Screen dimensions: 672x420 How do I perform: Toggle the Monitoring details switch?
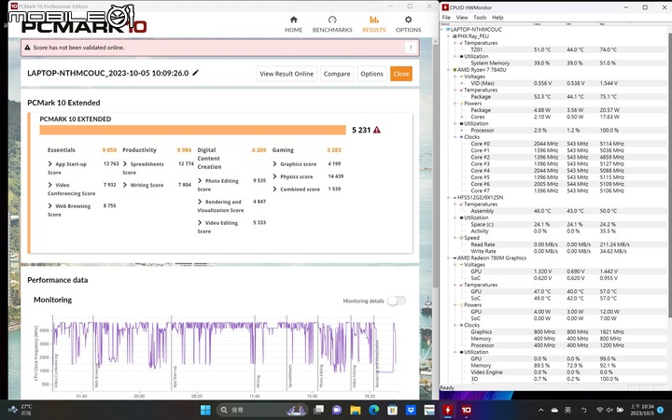pyautogui.click(x=397, y=301)
